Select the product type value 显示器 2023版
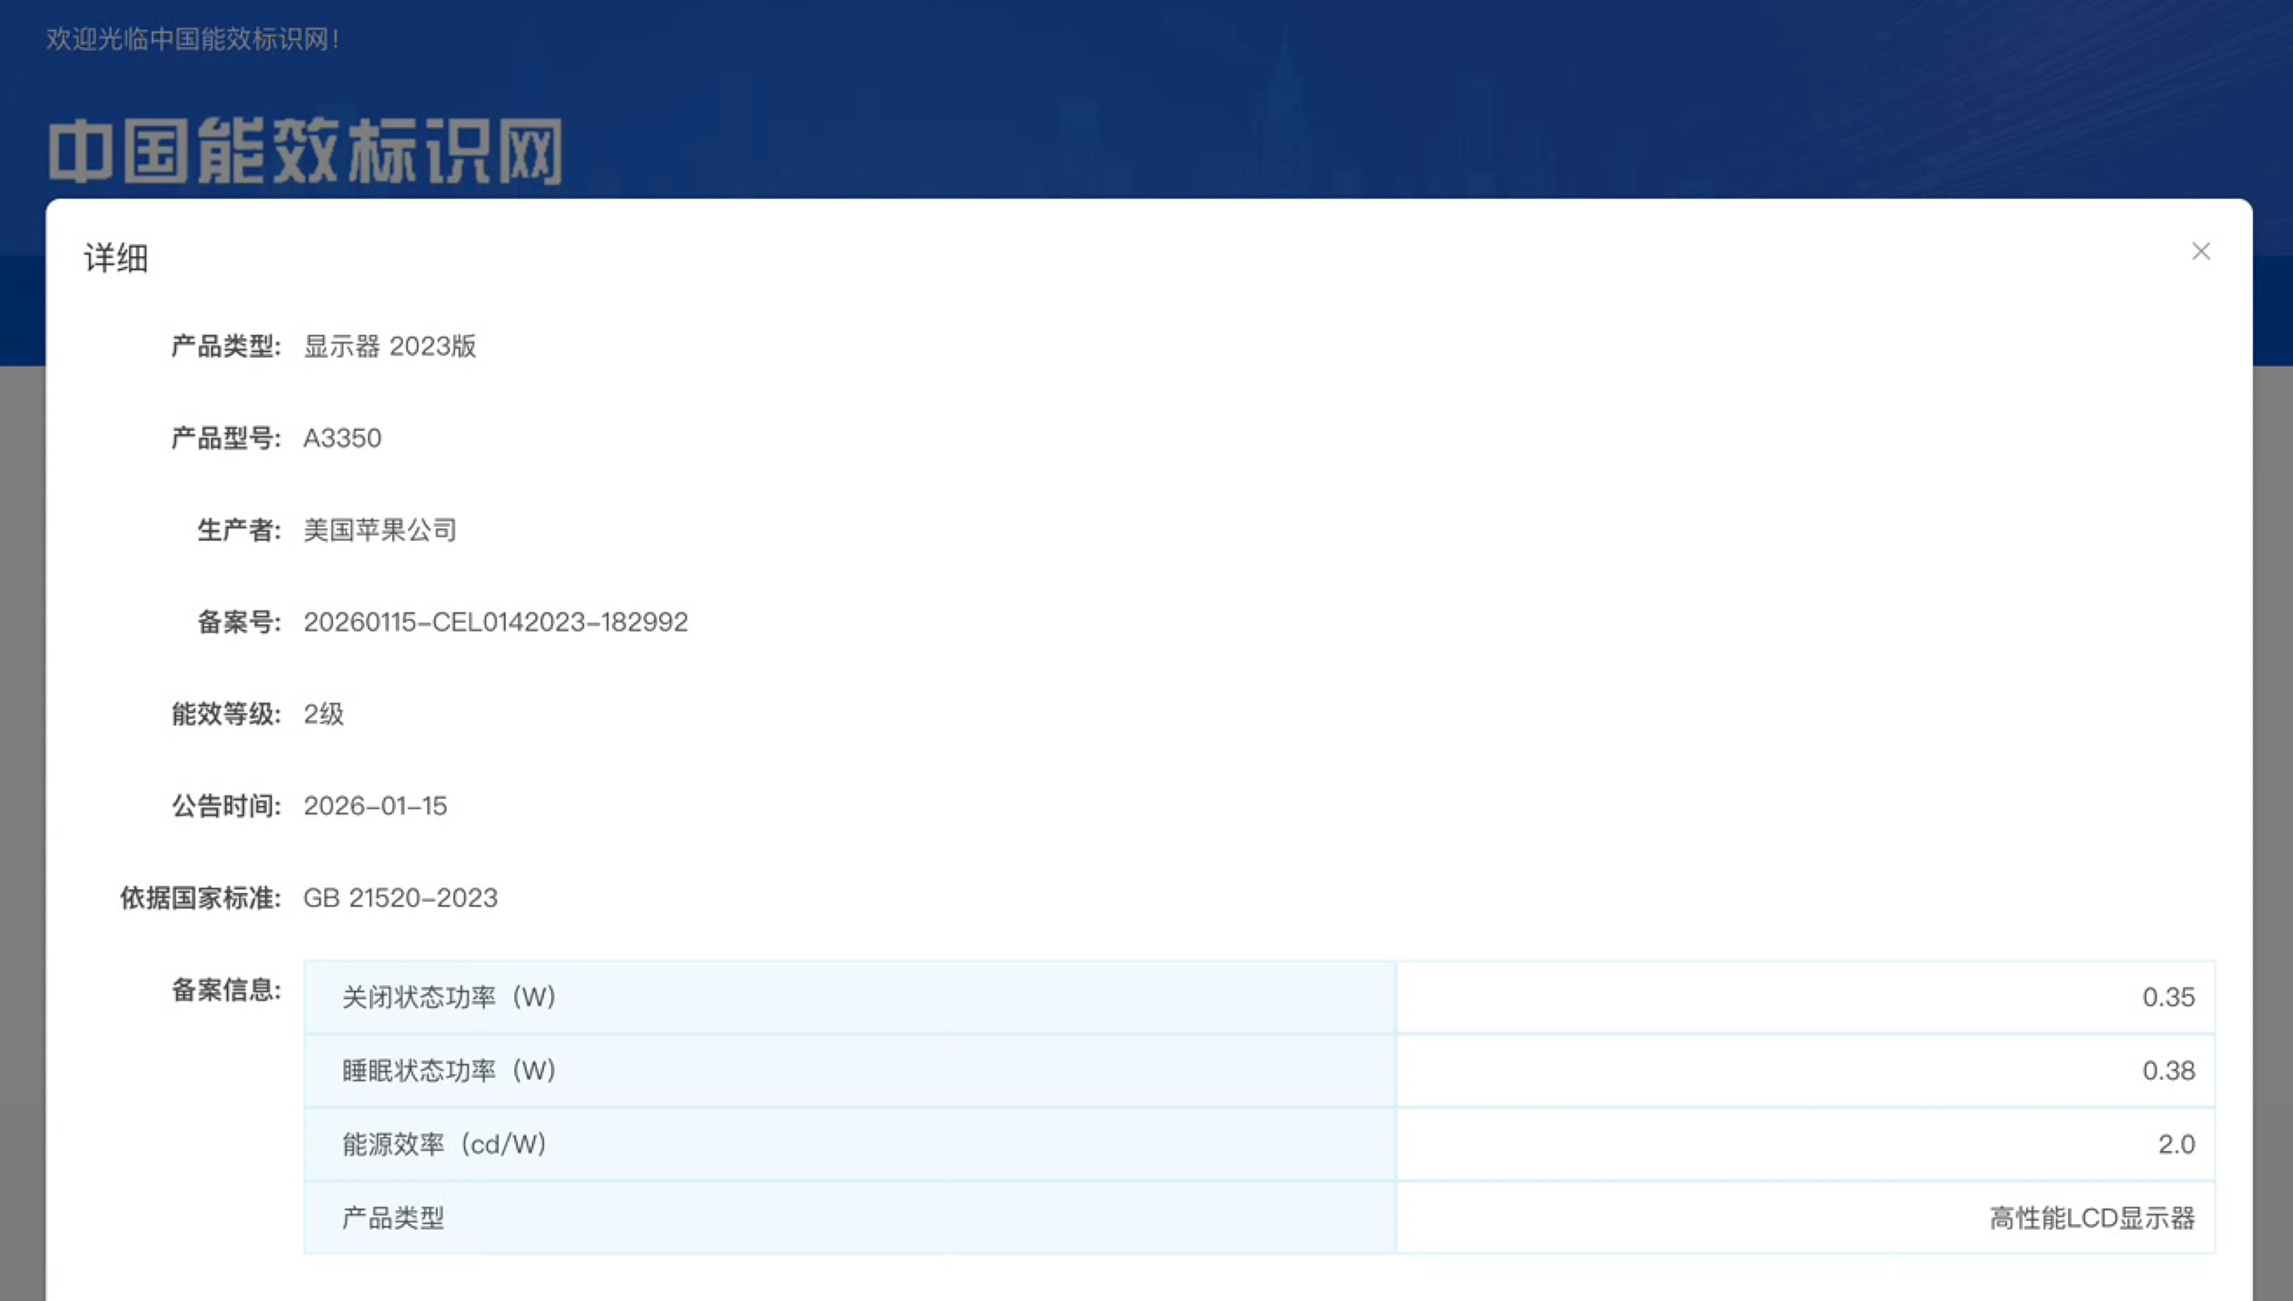2293x1301 pixels. point(389,346)
